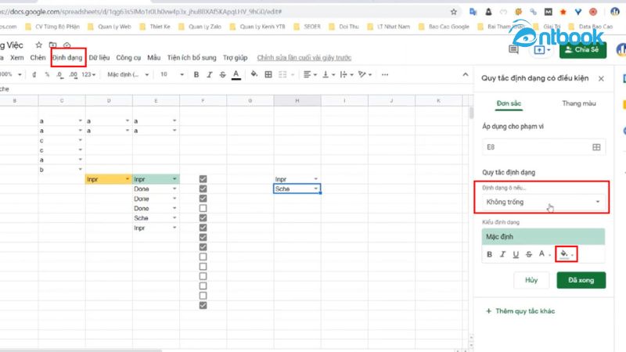The image size is (626, 352).
Task: Toggle bold in the main toolbar
Action: [196, 74]
